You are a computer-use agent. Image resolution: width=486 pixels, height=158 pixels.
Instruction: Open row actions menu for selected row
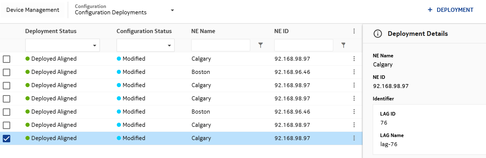354,138
